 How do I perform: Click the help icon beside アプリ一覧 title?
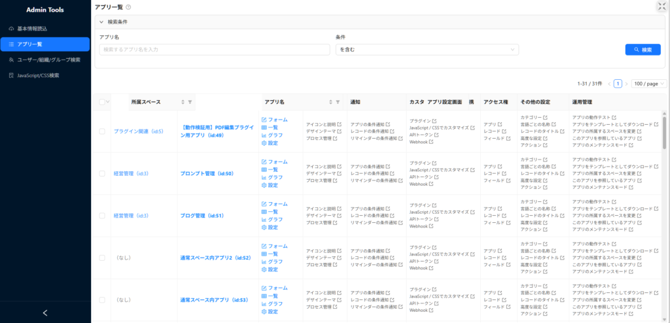coord(128,7)
